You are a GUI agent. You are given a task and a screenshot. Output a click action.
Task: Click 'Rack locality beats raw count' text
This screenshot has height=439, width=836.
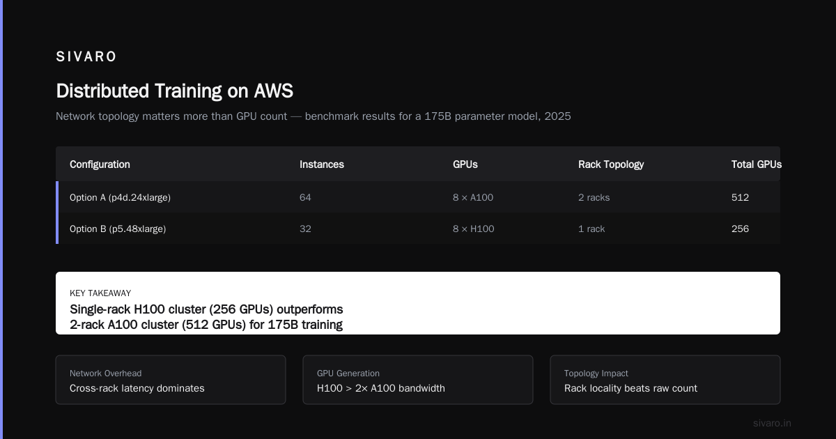(x=630, y=388)
